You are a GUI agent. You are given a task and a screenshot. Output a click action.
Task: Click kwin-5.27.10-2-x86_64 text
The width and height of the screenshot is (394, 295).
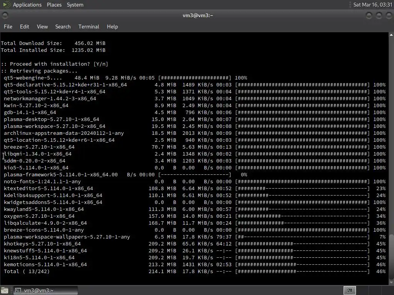point(36,106)
